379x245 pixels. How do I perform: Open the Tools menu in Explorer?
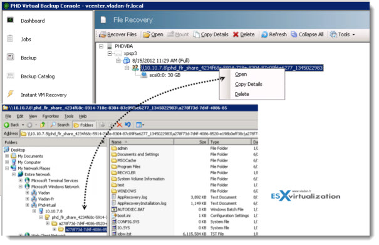[x=69, y=117]
